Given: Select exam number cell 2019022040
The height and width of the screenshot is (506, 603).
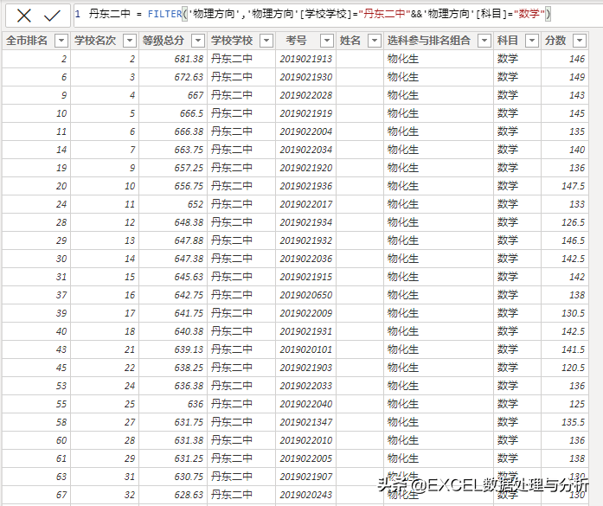Looking at the screenshot, I should (x=305, y=404).
